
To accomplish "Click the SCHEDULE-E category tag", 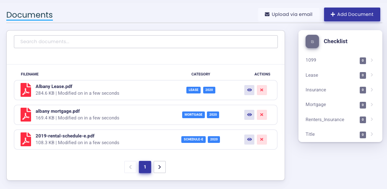I will pyautogui.click(x=193, y=140).
